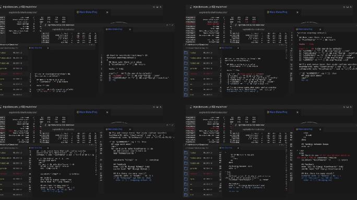Click the file icon on lower-right Main Data Proj tab
Screen dimensions: 357x200
pyautogui.click(x=268, y=112)
